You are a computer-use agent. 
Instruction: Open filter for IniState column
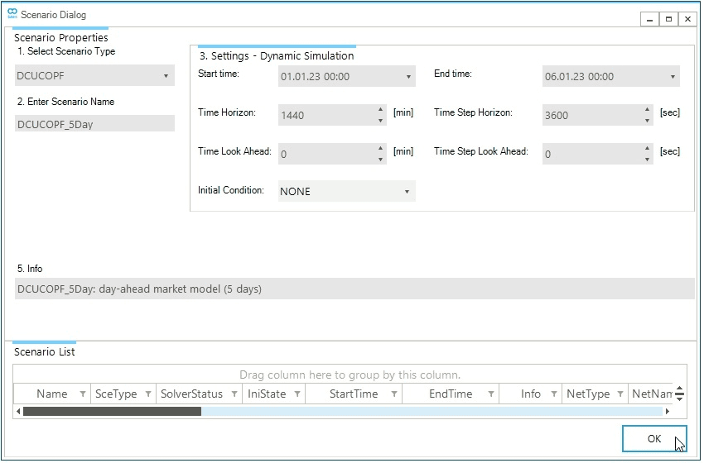coord(297,394)
